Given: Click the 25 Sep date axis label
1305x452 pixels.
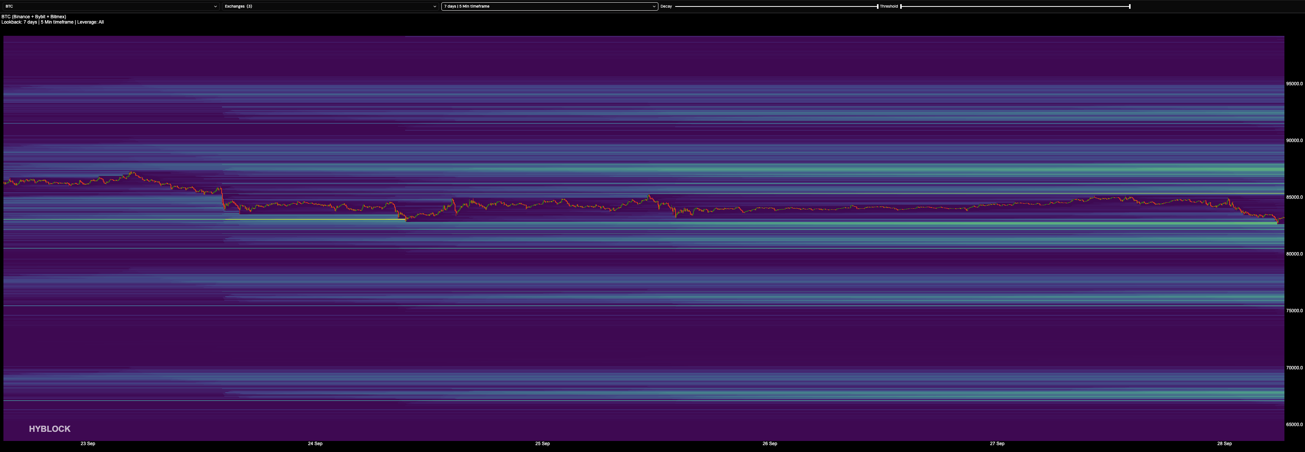Looking at the screenshot, I should (x=543, y=444).
